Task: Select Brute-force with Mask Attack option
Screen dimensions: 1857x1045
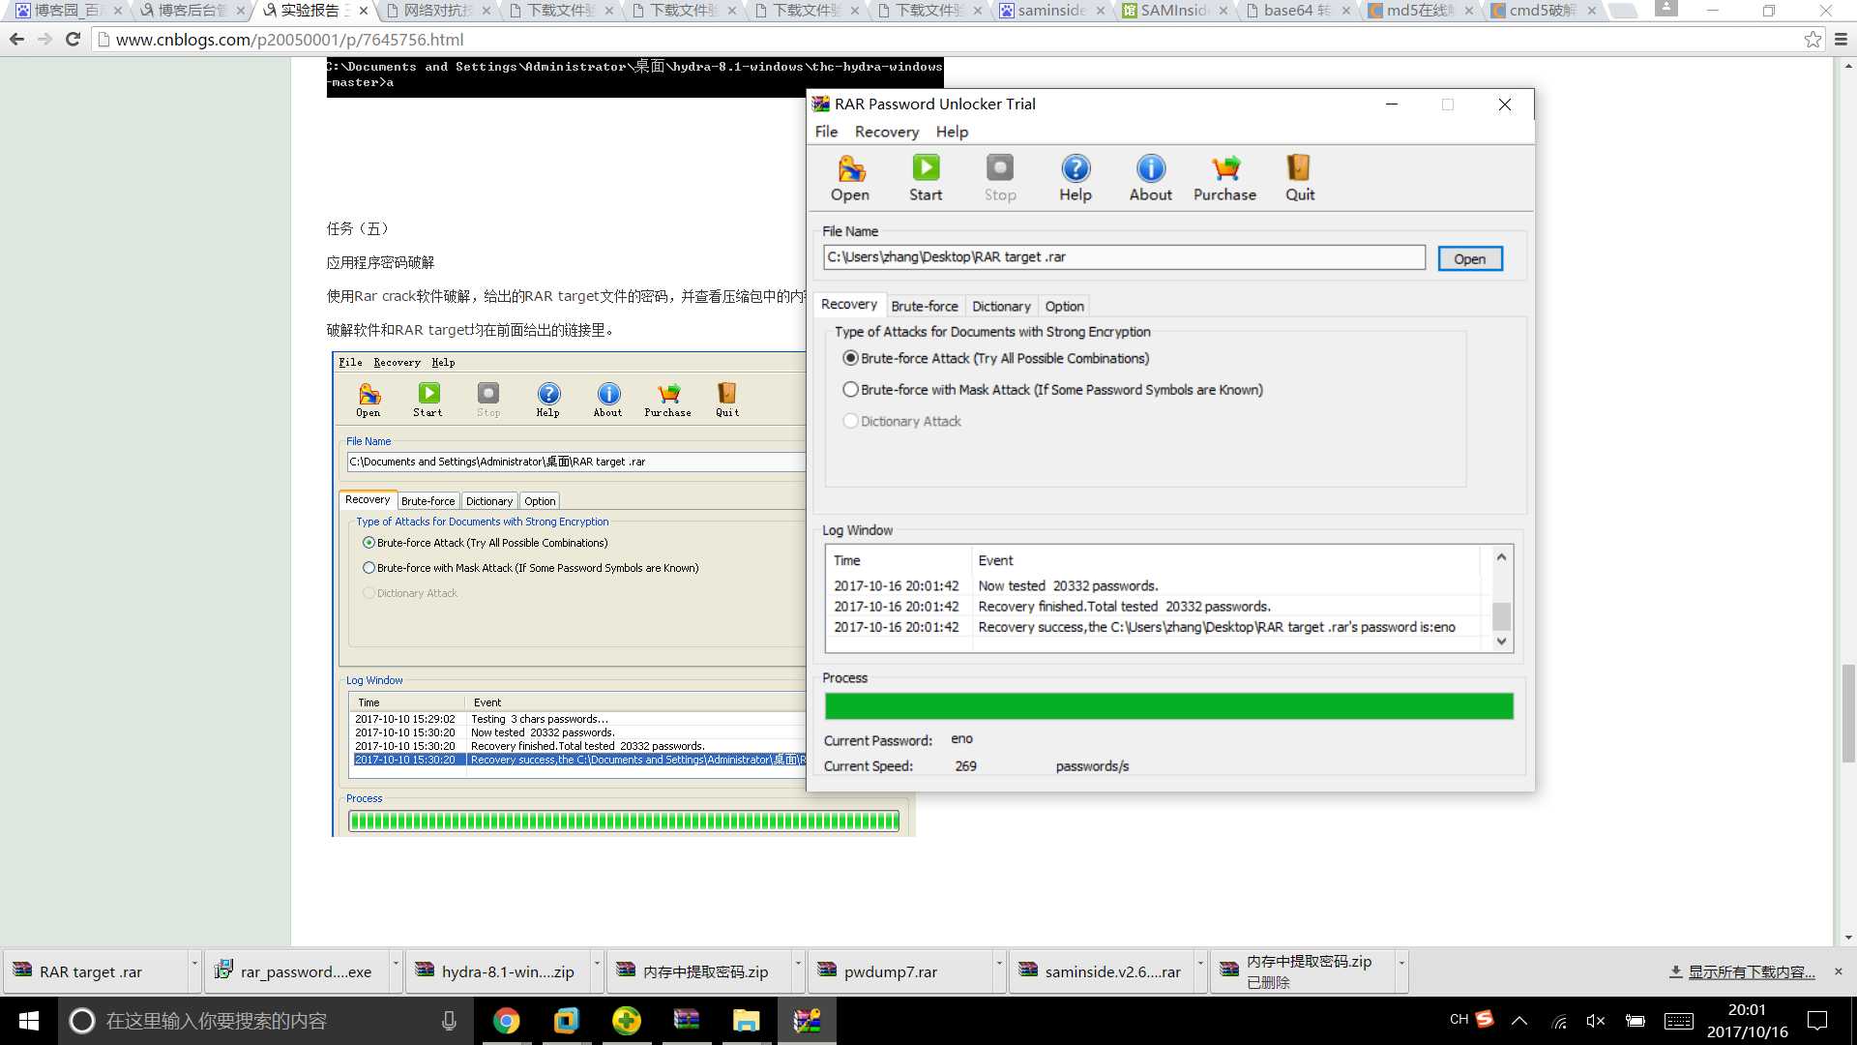Action: 850,390
